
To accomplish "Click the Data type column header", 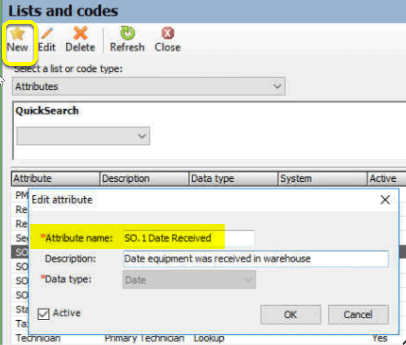I will pos(233,178).
